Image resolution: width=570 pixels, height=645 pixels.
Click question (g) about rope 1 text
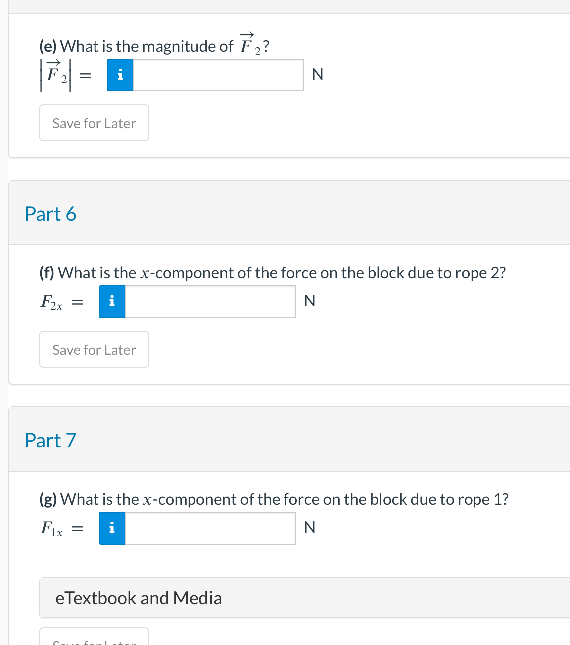(x=274, y=499)
